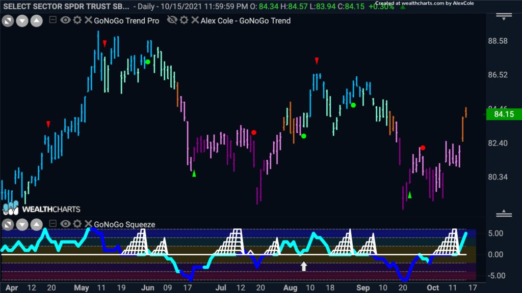Toggle visibility of GoNoGo Trend Pro
Viewport: 522px width, 293px height.
point(65,20)
